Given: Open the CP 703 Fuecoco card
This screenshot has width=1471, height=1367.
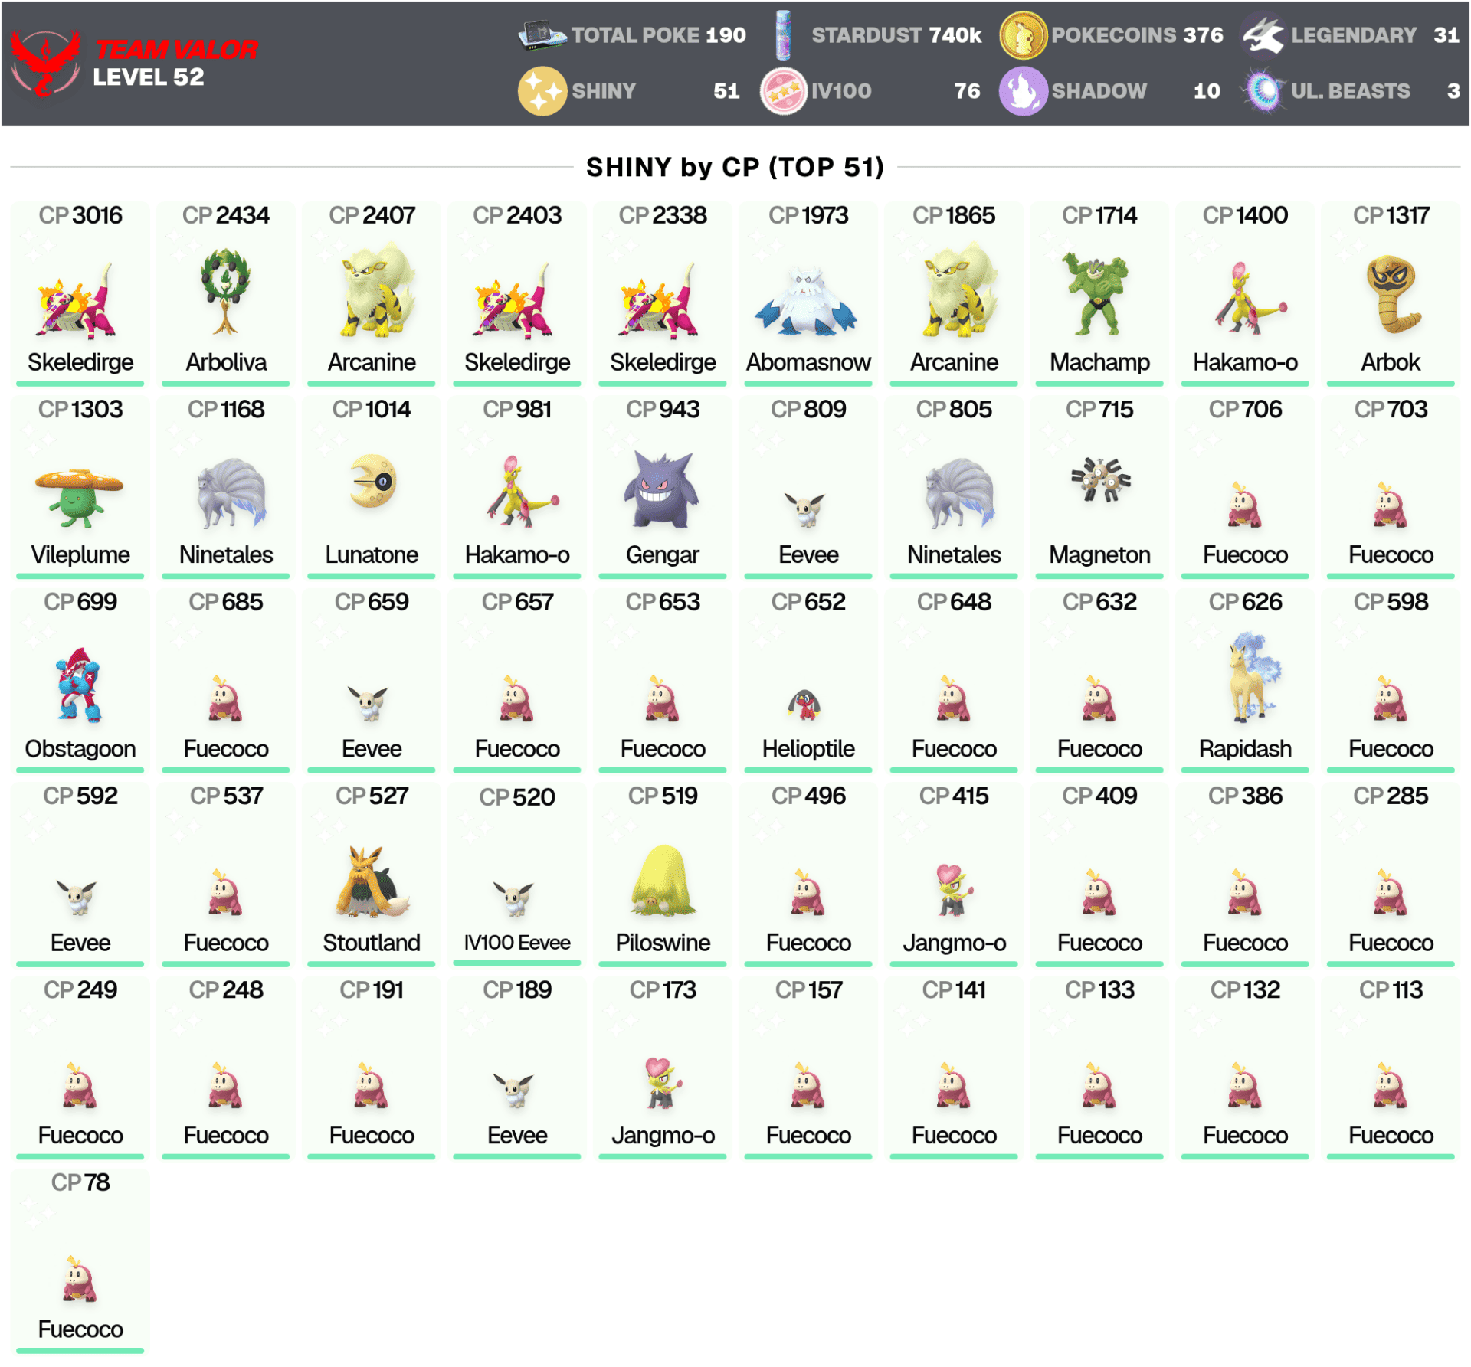Looking at the screenshot, I should [1391, 486].
